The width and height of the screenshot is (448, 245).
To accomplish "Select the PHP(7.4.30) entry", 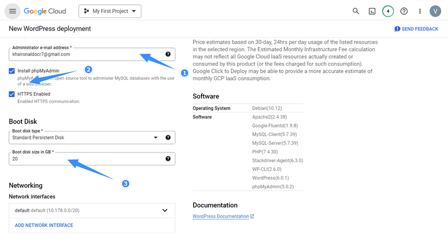I will point(265,152).
